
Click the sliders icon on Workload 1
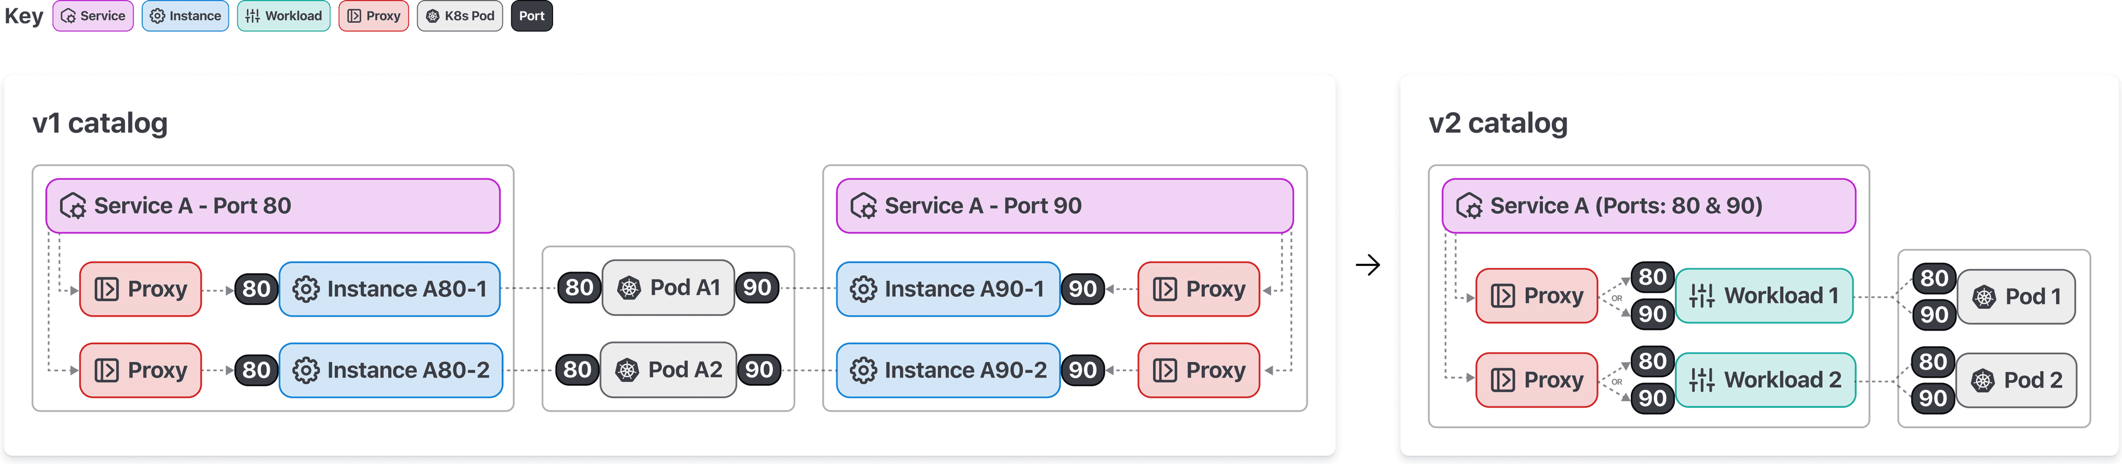tap(1701, 295)
